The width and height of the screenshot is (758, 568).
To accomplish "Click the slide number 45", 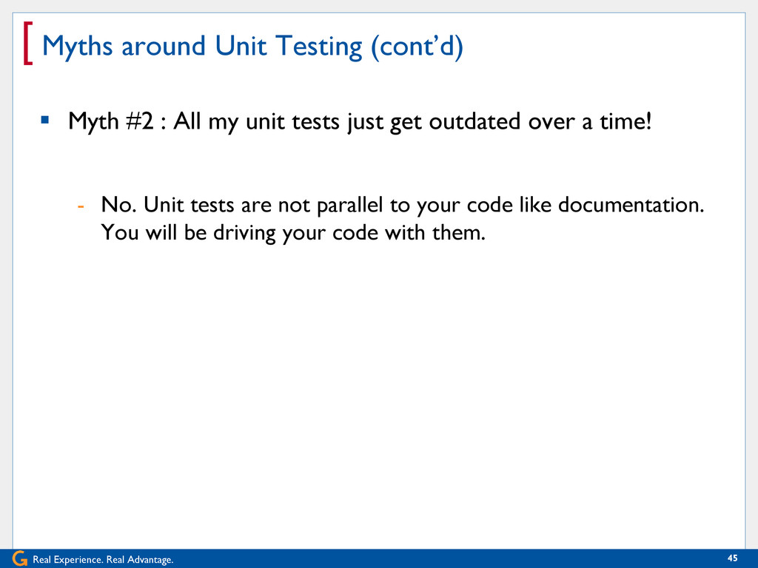I will point(732,558).
